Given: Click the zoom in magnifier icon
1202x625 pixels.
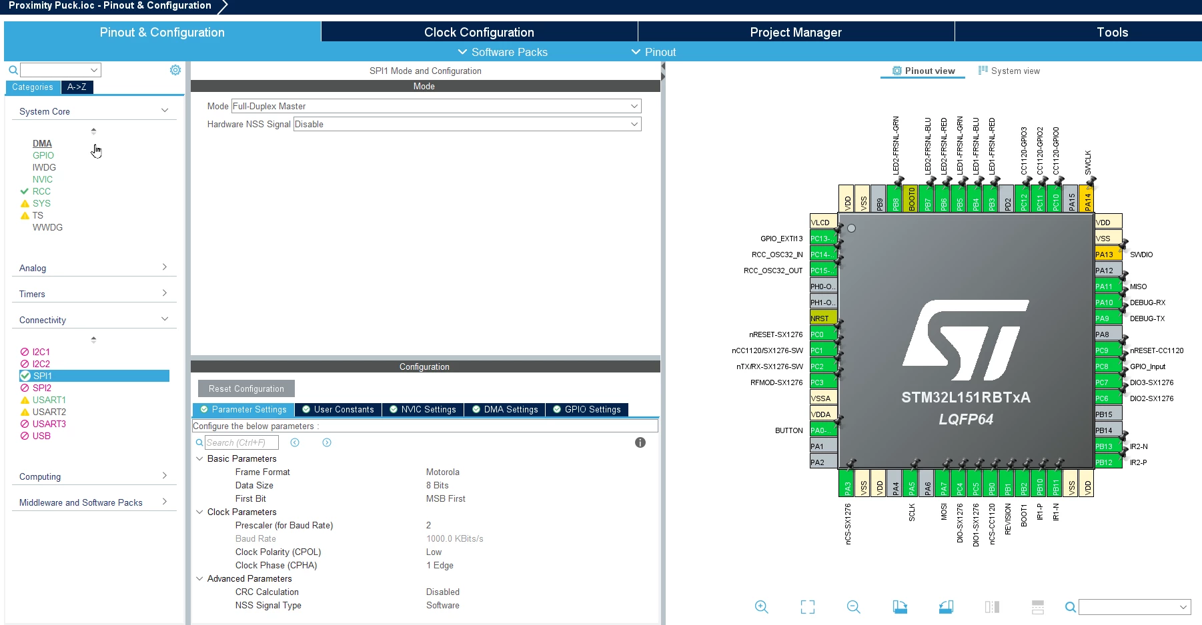Looking at the screenshot, I should pos(761,607).
